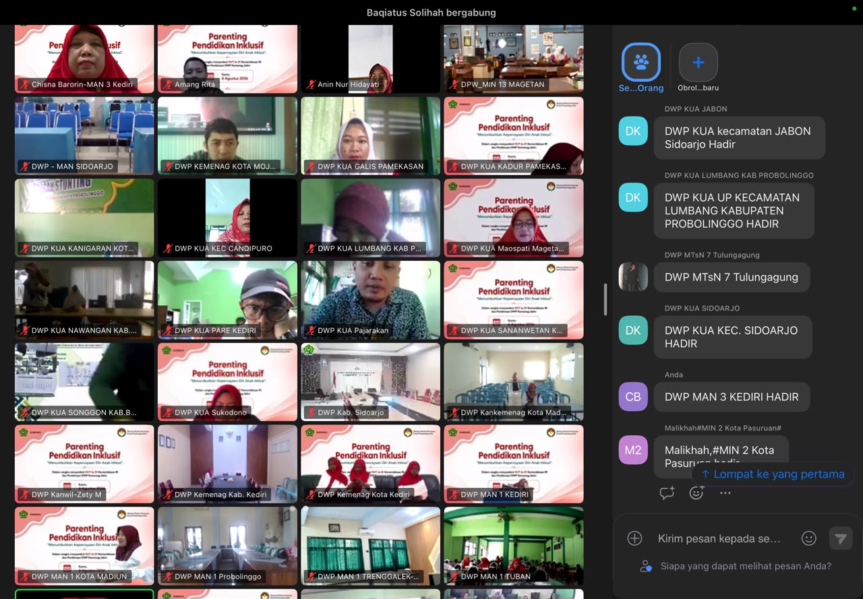Click the muted mic icon on DWP MAN 1 TUBAN

[x=453, y=577]
